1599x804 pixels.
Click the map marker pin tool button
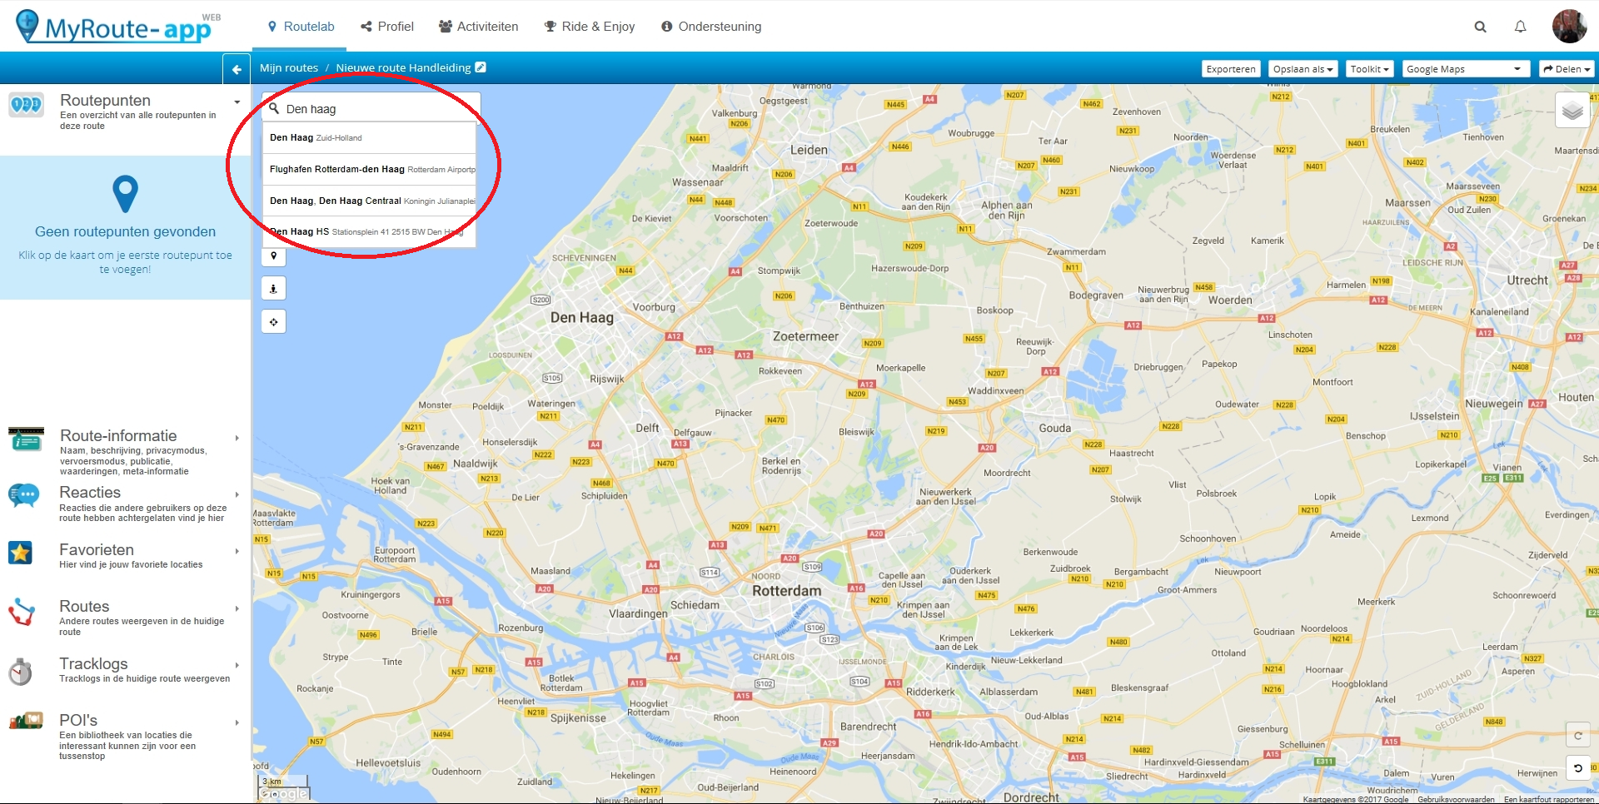point(273,256)
